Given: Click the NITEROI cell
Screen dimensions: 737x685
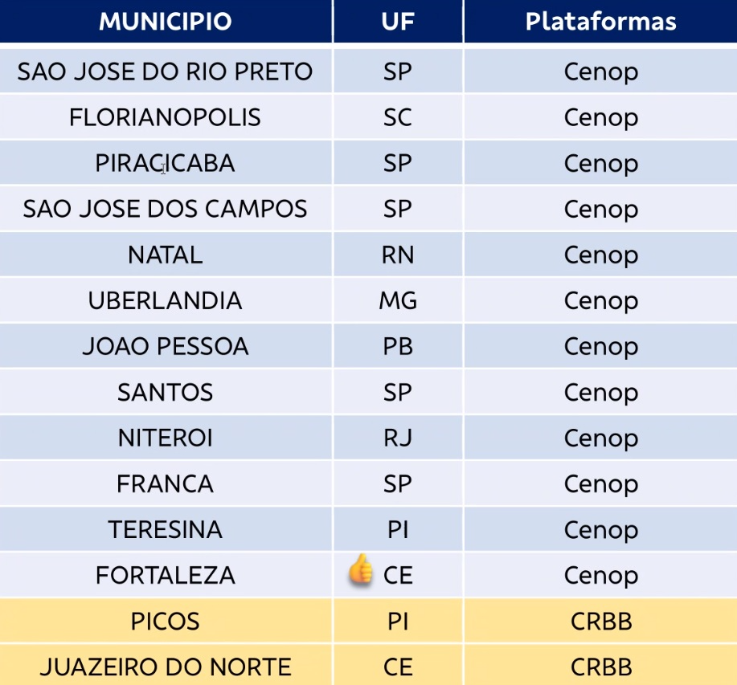Looking at the screenshot, I should (x=166, y=438).
